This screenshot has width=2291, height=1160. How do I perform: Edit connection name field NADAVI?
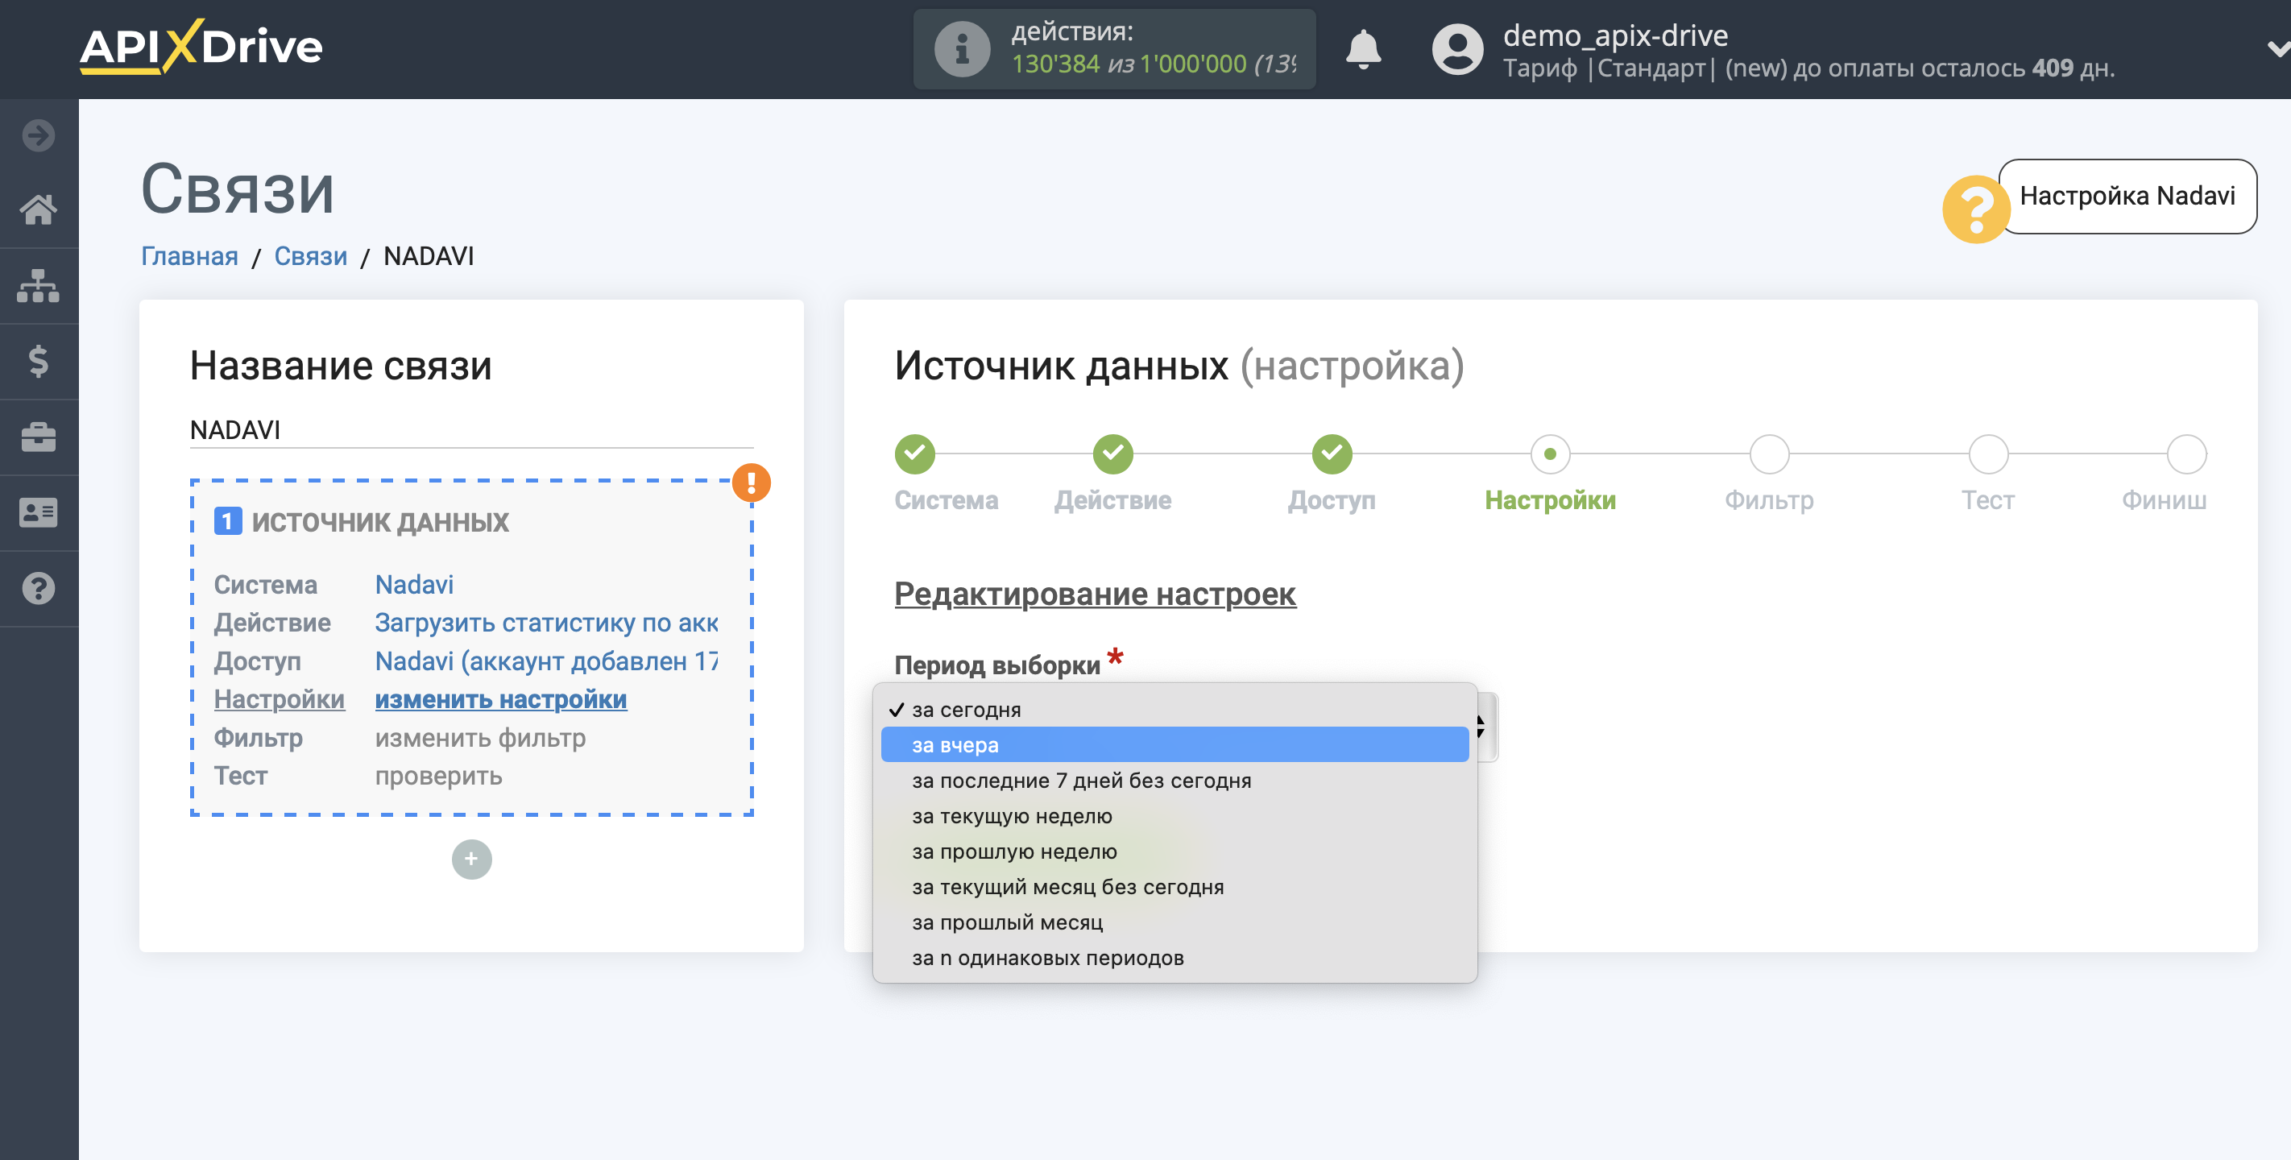click(471, 430)
